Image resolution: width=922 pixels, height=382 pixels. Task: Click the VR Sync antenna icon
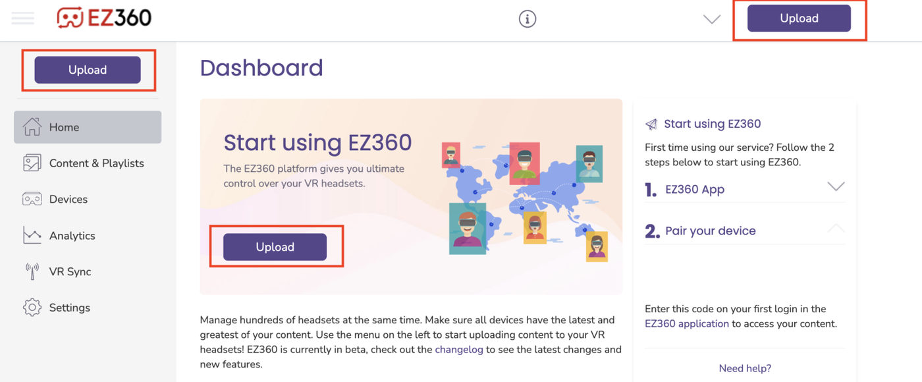tap(32, 271)
